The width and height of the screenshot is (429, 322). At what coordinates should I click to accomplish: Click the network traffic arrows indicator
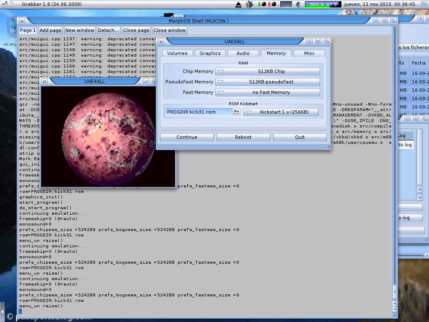266,5
